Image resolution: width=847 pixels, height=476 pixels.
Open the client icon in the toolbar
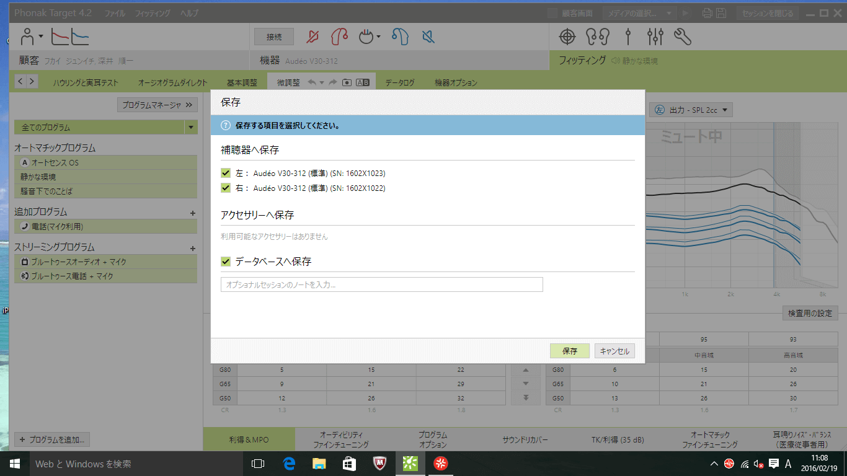(x=27, y=37)
